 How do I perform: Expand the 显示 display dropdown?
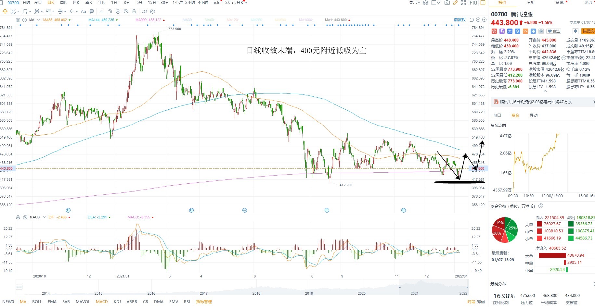click(415, 3)
